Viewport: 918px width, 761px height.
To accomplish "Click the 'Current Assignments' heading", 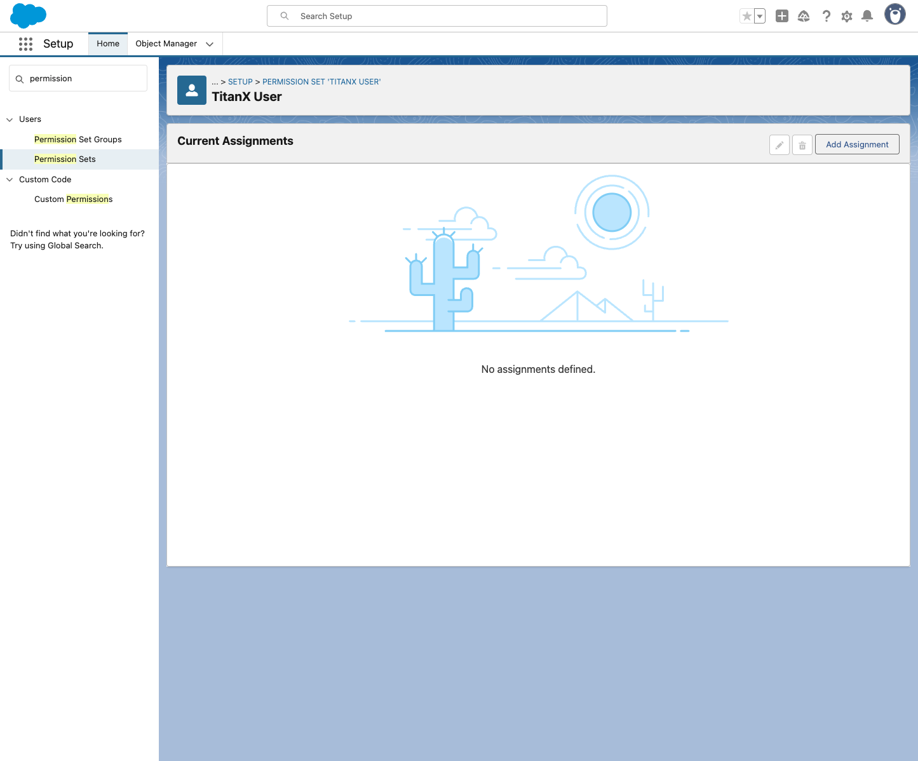I will tap(235, 141).
